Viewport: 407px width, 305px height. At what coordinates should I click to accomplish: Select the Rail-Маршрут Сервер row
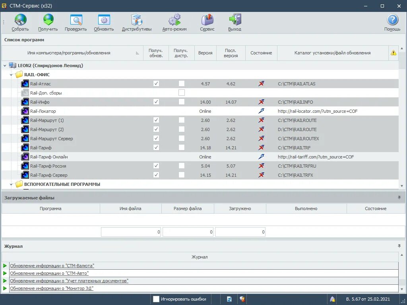point(200,139)
